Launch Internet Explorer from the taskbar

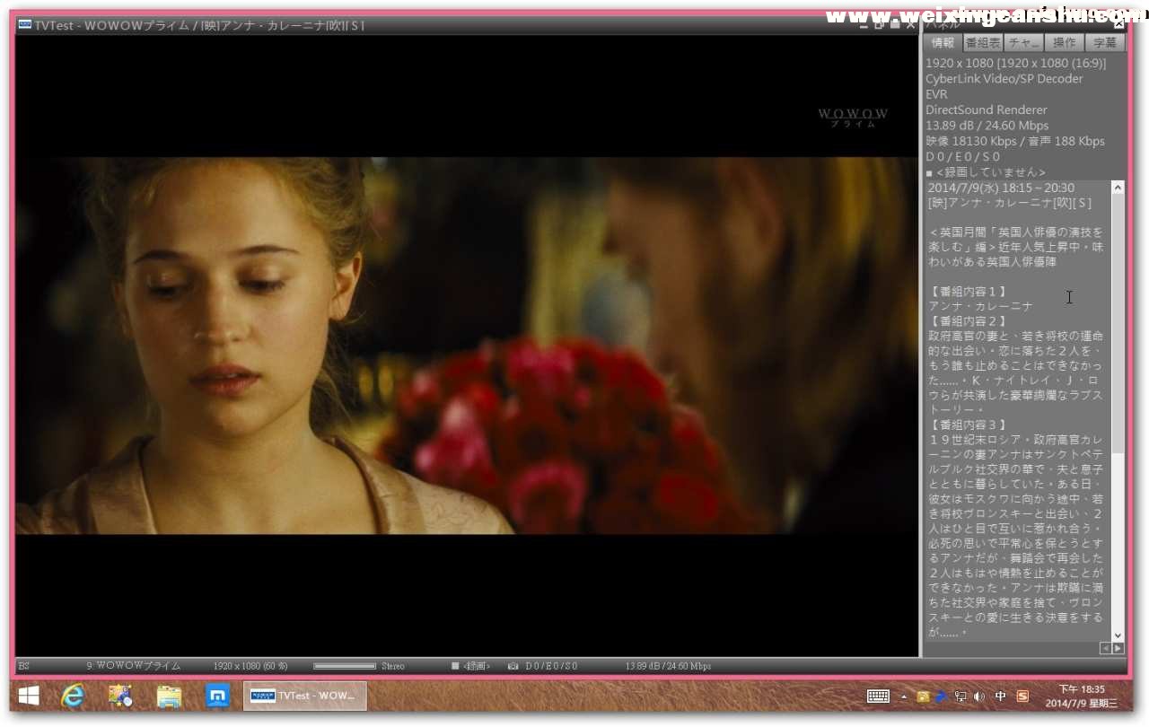73,696
